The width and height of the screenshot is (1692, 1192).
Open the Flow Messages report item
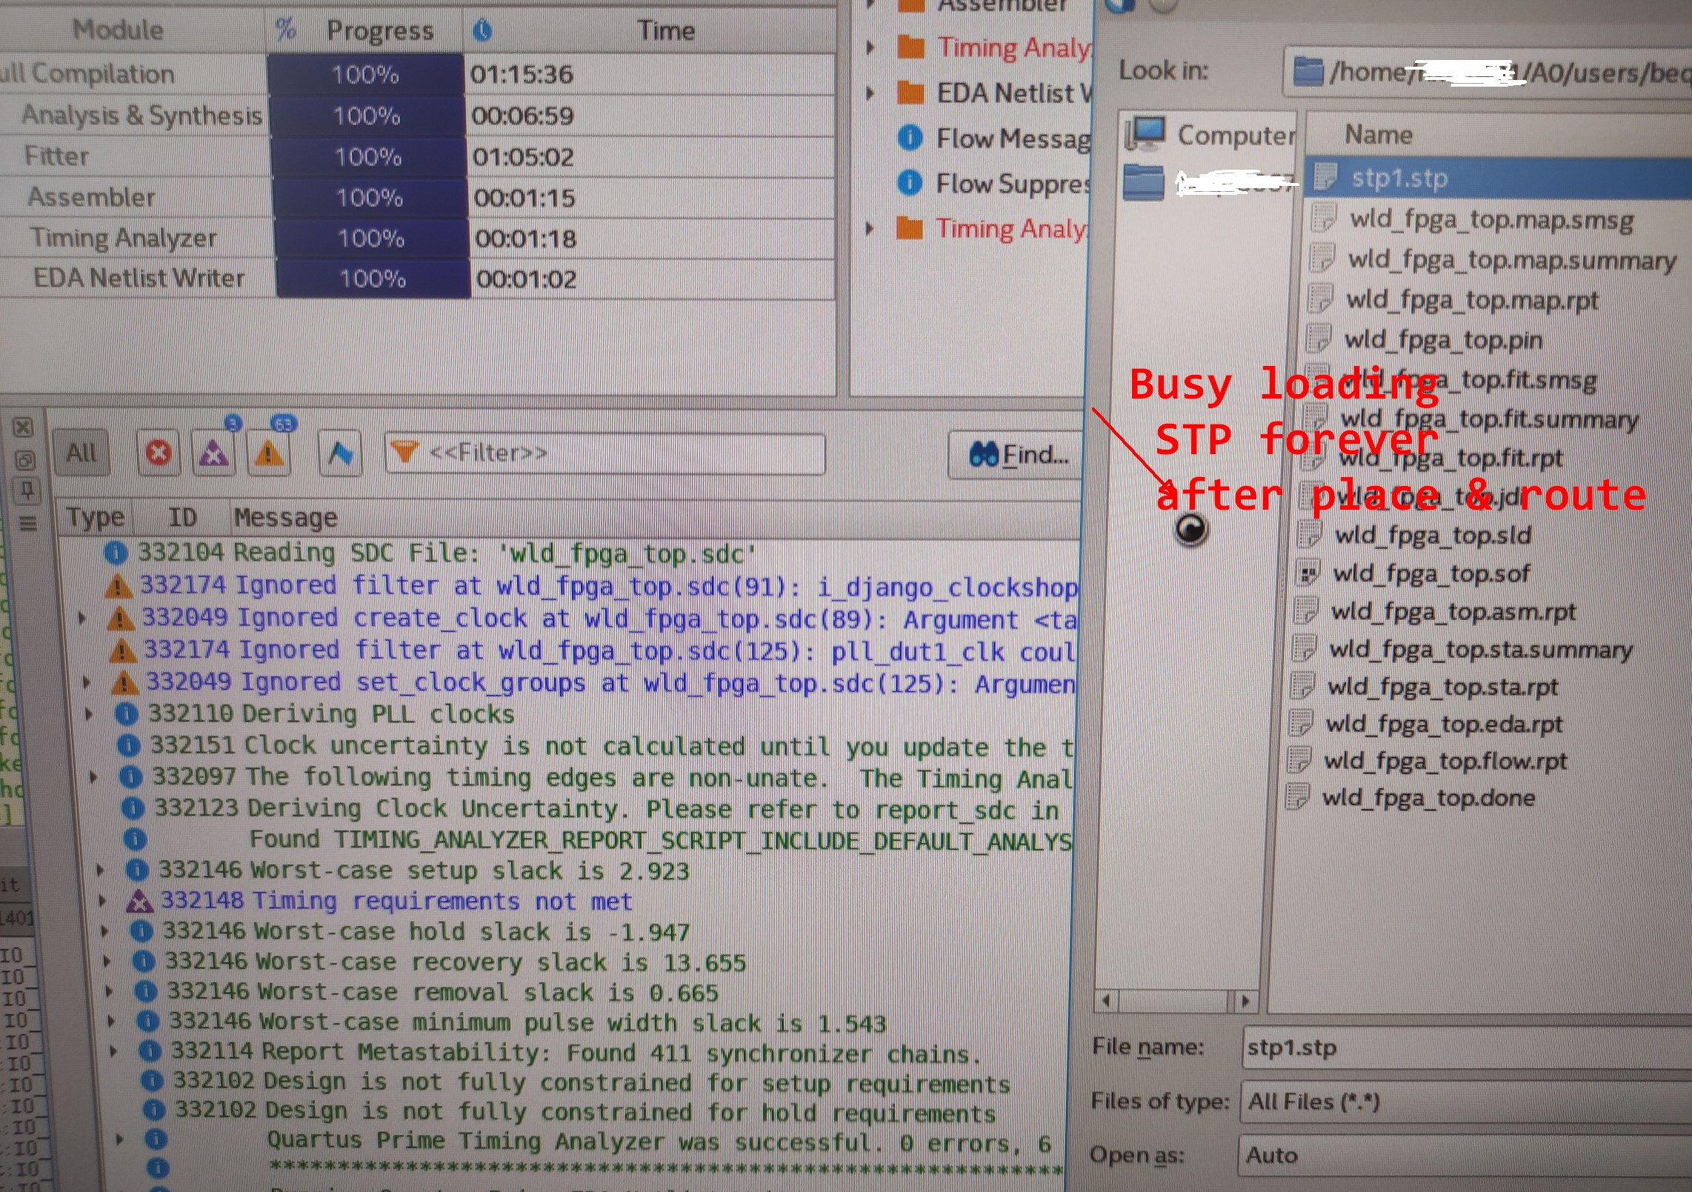click(x=993, y=139)
